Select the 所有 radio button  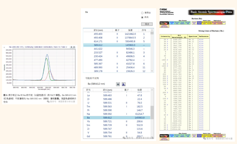click(142, 17)
